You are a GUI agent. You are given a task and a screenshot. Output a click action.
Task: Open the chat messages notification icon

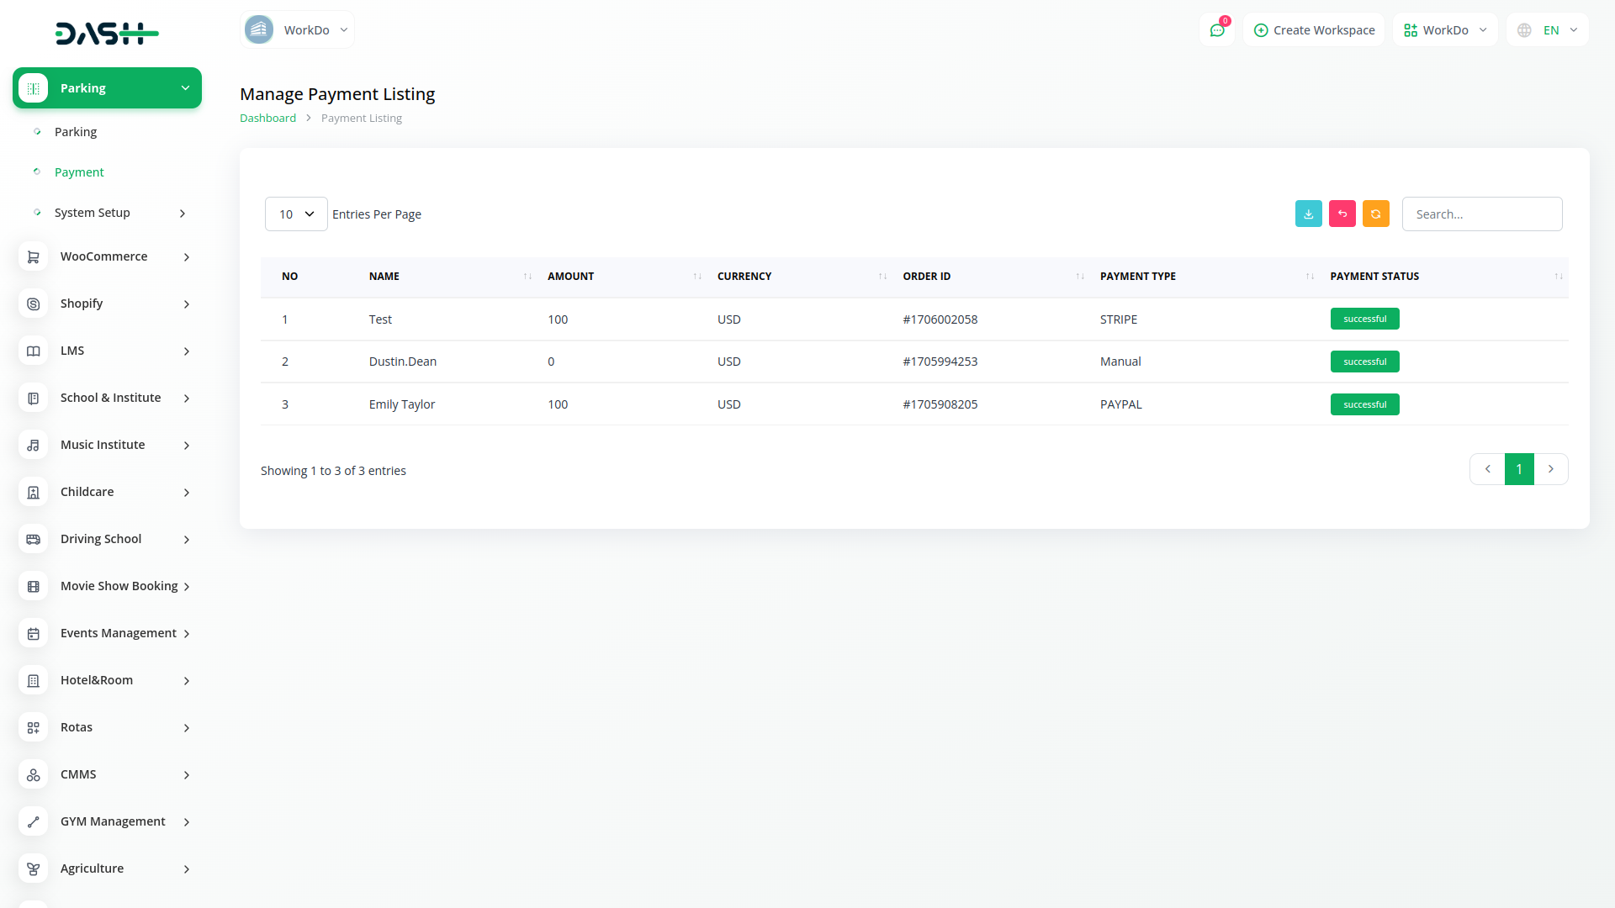pyautogui.click(x=1216, y=30)
